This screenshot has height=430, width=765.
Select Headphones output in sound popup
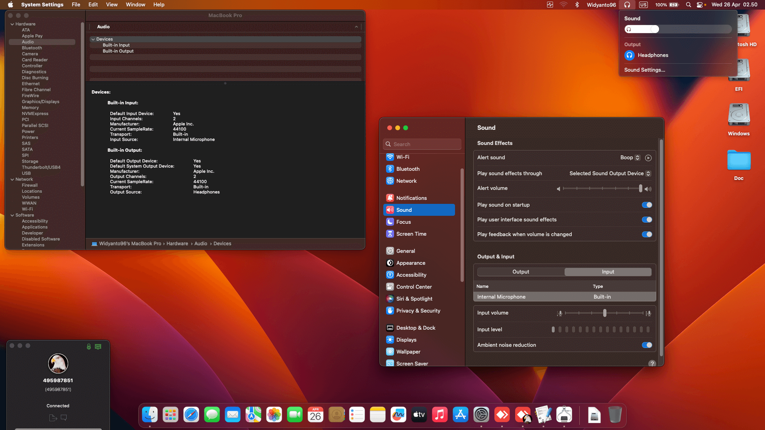tap(646, 55)
